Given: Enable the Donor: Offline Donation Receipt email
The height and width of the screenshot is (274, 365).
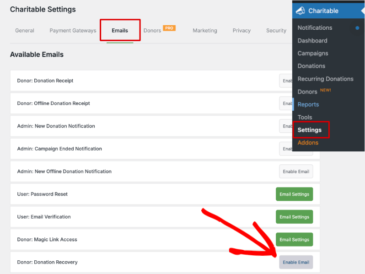Looking at the screenshot, I should click(x=286, y=103).
